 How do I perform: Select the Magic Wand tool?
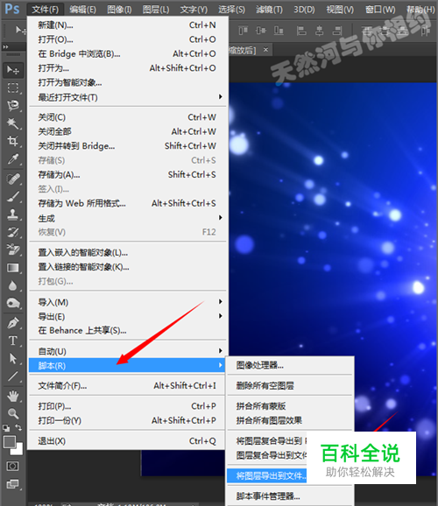pyautogui.click(x=13, y=123)
